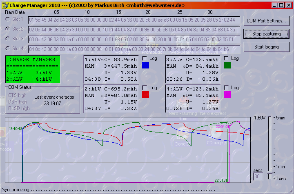Click the Start logging button
The height and width of the screenshot is (194, 294).
(x=267, y=47)
